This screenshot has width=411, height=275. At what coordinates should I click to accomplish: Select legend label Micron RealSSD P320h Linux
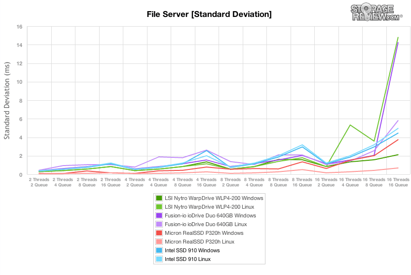coord(200,242)
